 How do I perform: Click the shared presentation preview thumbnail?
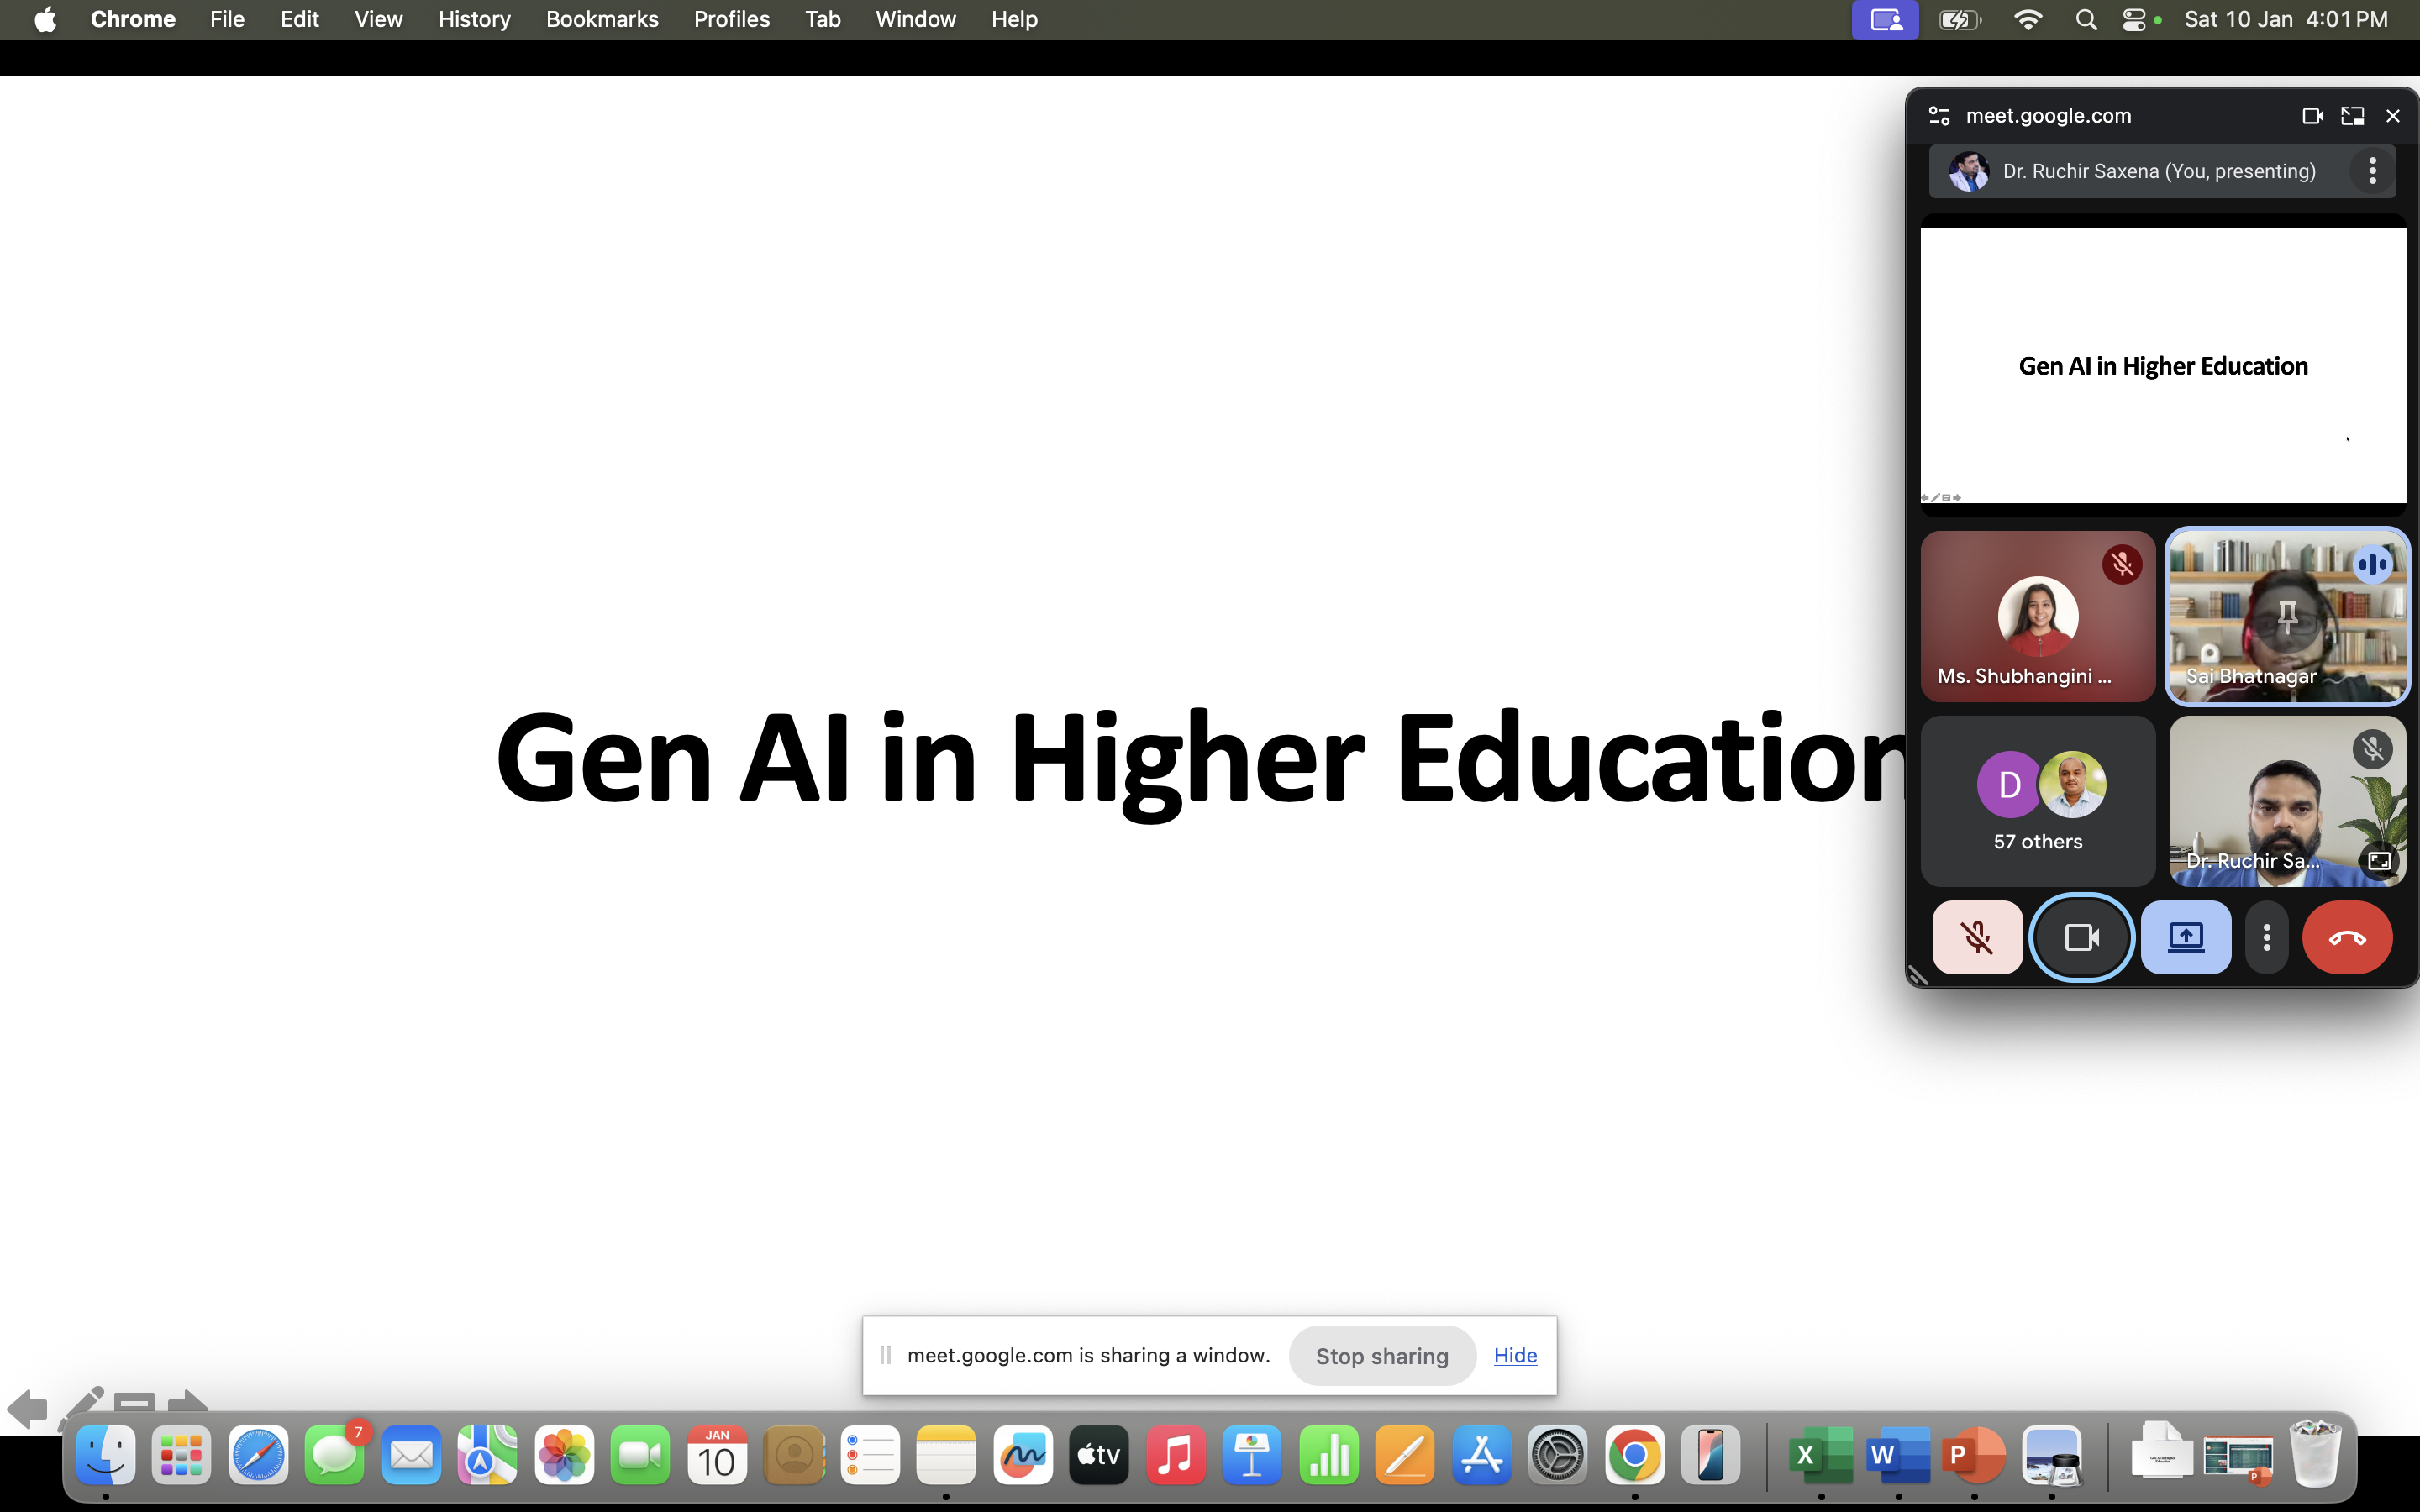(x=2162, y=365)
